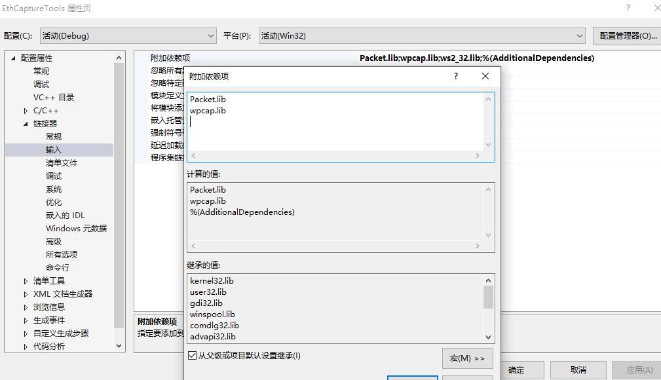Select Windows 元数据 in the sidebar tree
661x380 pixels.
click(x=77, y=228)
